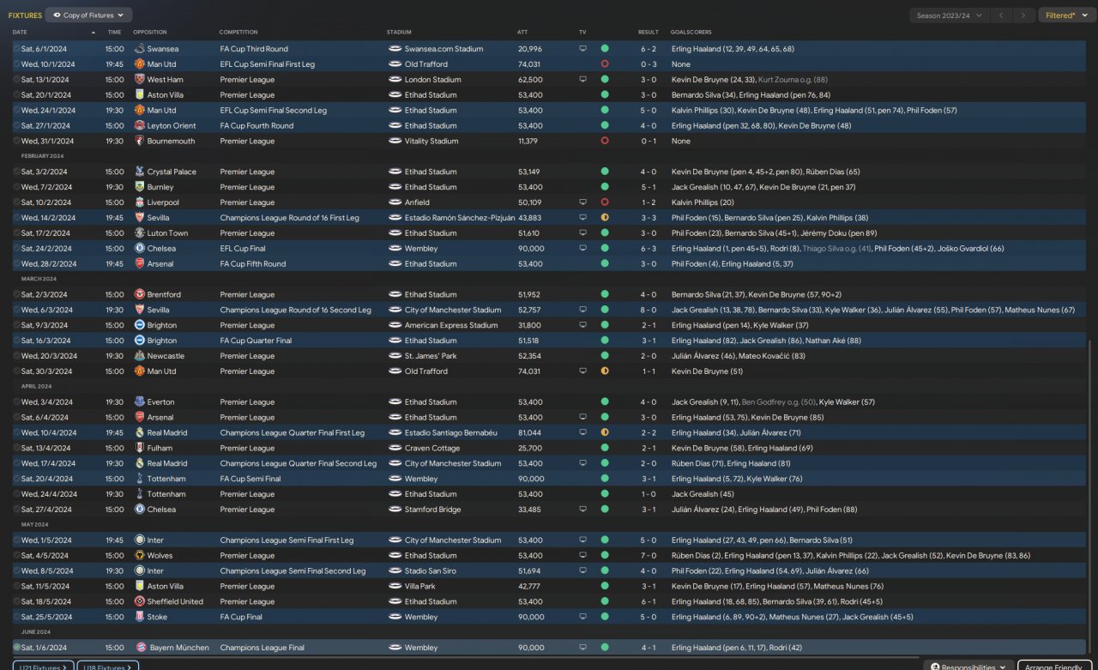Open the Copy of Fixtures view dropdown
This screenshot has height=670, width=1098.
(x=88, y=15)
